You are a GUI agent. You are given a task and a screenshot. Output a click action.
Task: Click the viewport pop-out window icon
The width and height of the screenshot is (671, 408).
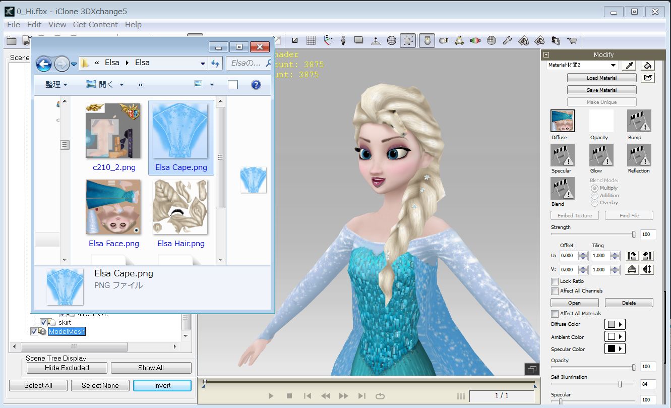coord(531,370)
